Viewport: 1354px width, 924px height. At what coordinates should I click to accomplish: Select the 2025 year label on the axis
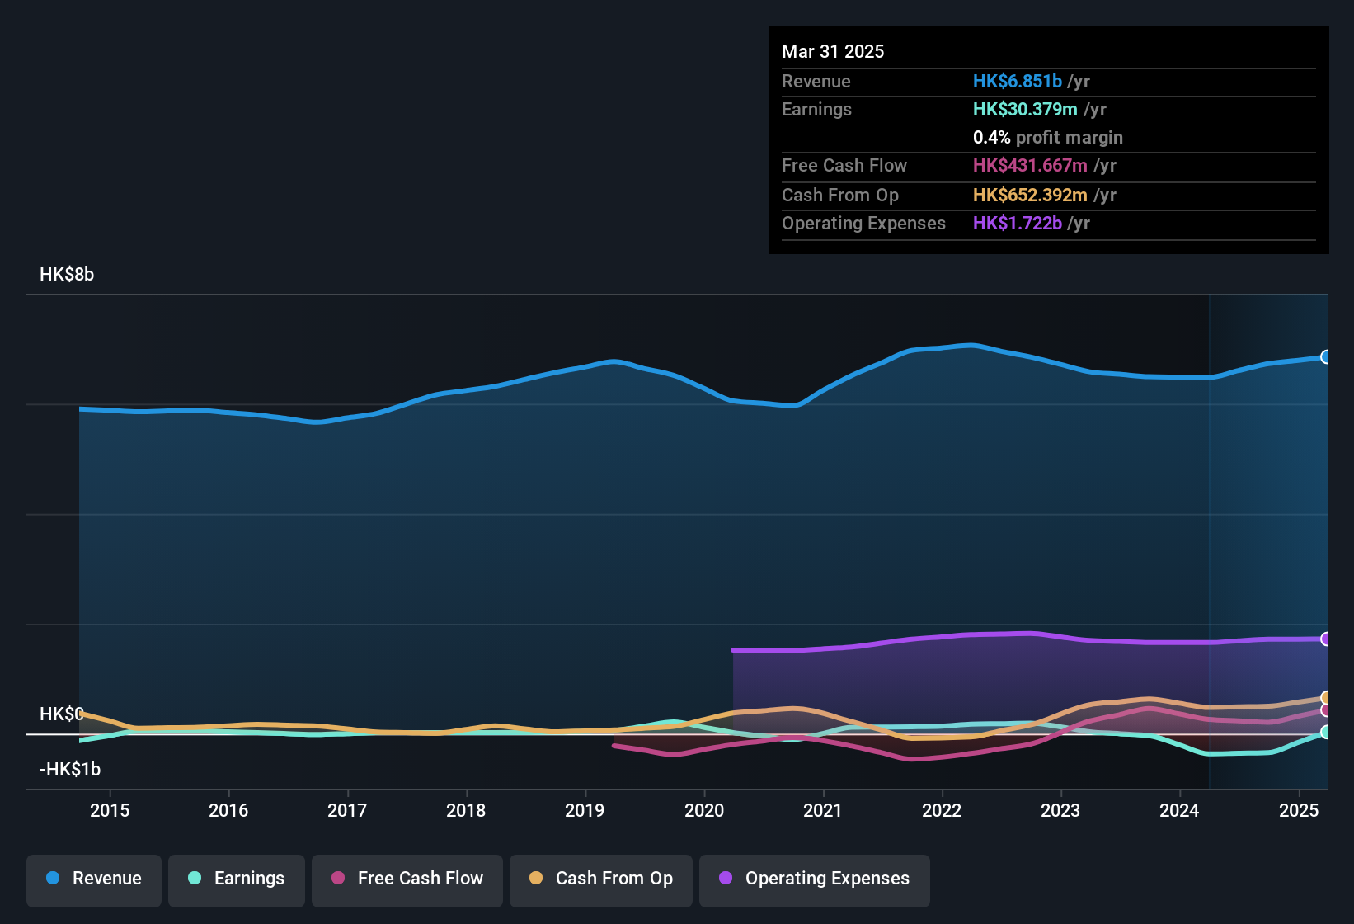[x=1299, y=811]
